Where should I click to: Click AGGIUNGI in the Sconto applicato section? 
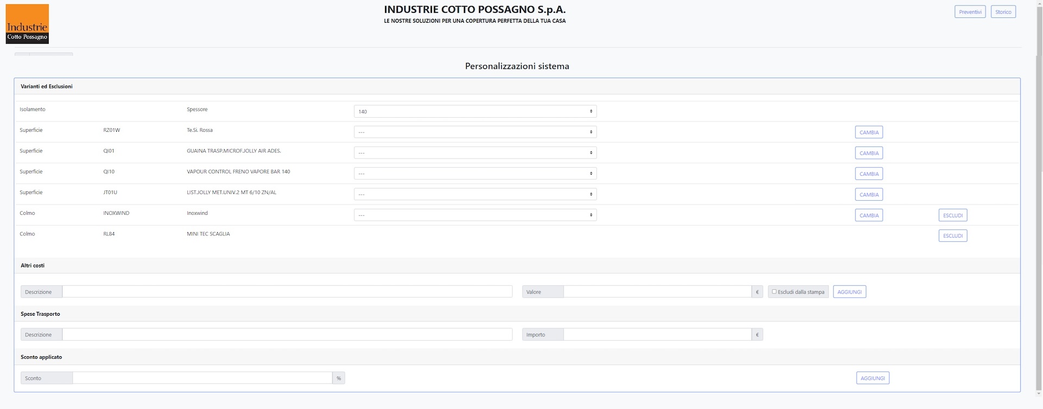pyautogui.click(x=872, y=378)
